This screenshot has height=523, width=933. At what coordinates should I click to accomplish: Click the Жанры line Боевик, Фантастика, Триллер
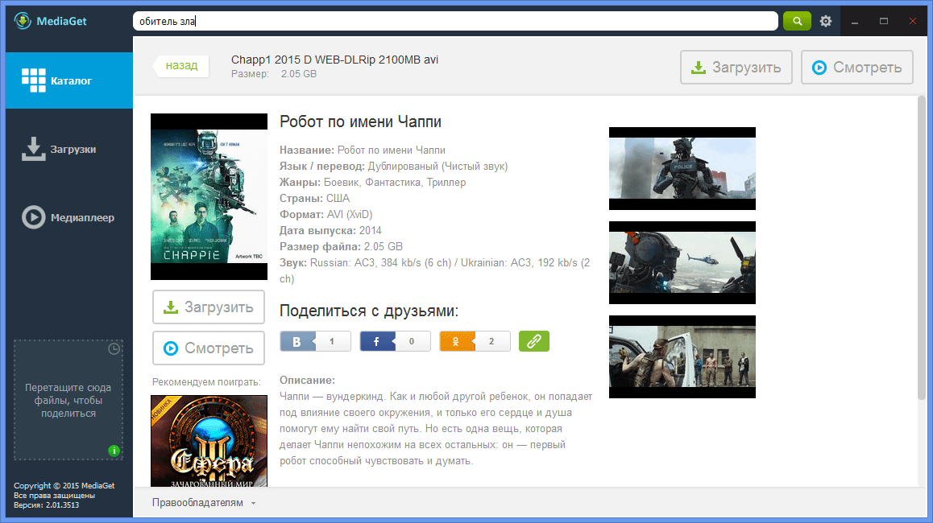(x=372, y=182)
